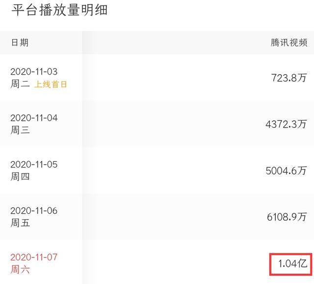314x284 pixels.
Task: Click the 6108.9万 play count
Action: click(287, 217)
